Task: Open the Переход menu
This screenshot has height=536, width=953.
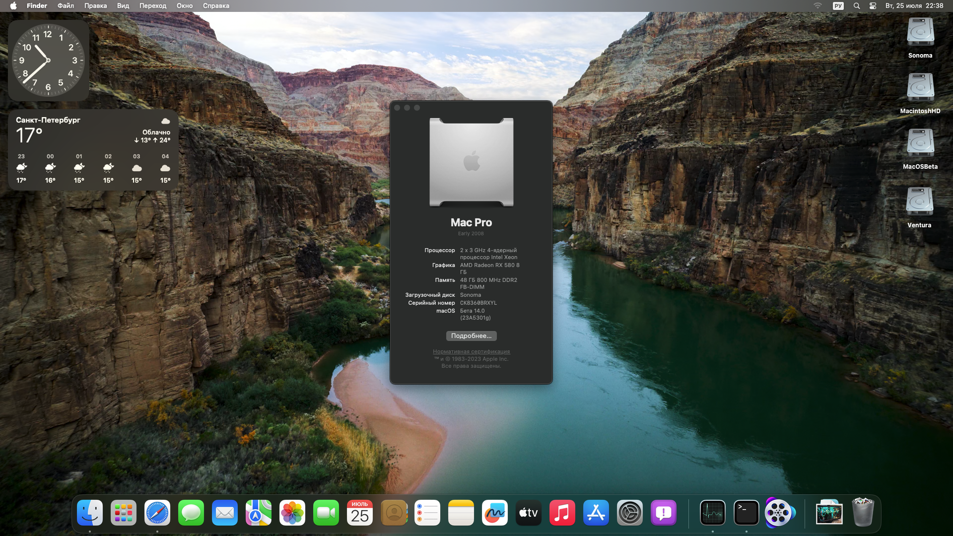Action: pos(153,6)
